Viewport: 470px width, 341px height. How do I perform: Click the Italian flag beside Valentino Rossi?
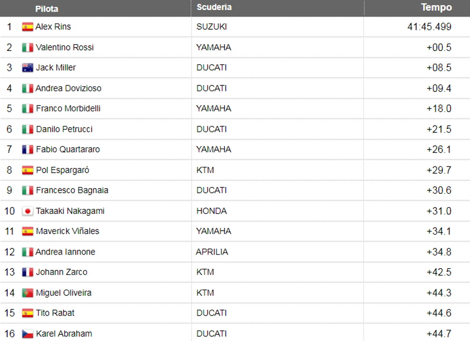click(27, 47)
